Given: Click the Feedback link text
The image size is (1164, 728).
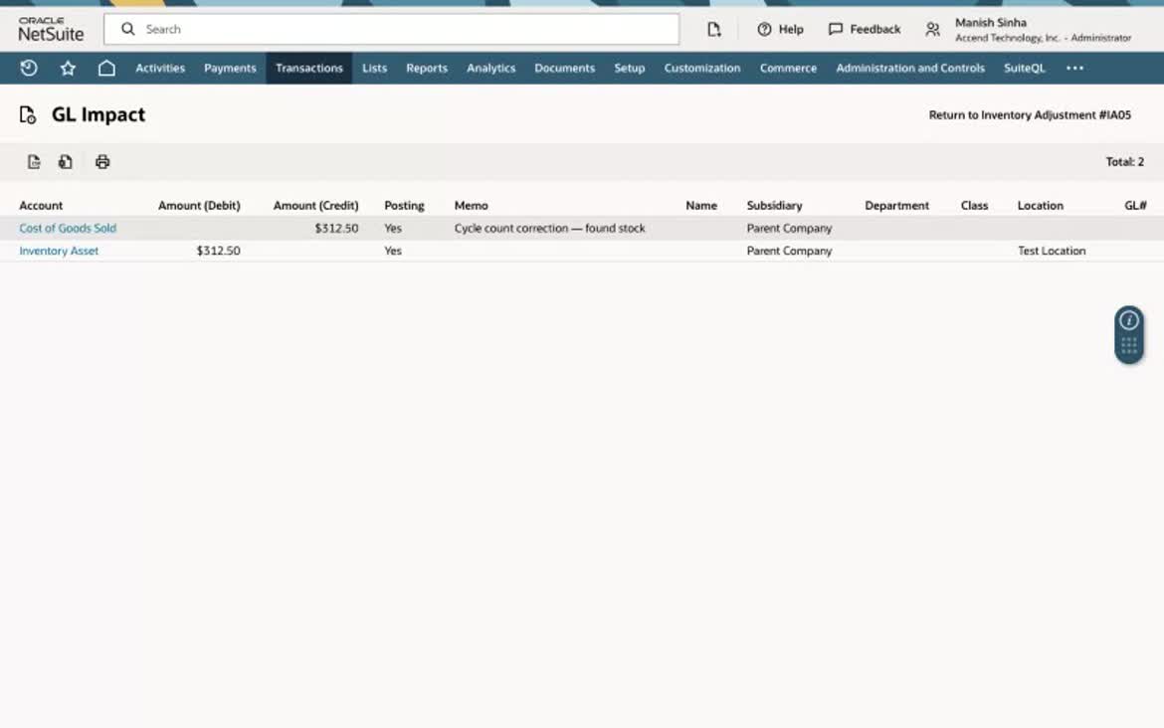Looking at the screenshot, I should [874, 29].
